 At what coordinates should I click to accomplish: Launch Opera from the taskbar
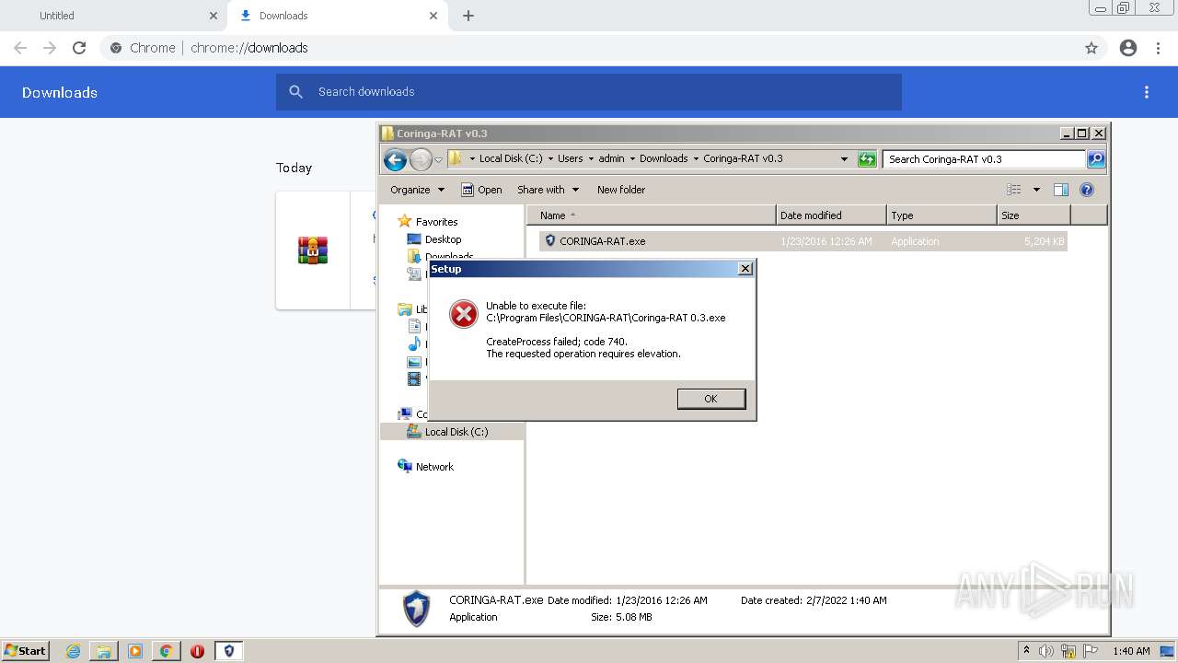(x=197, y=651)
